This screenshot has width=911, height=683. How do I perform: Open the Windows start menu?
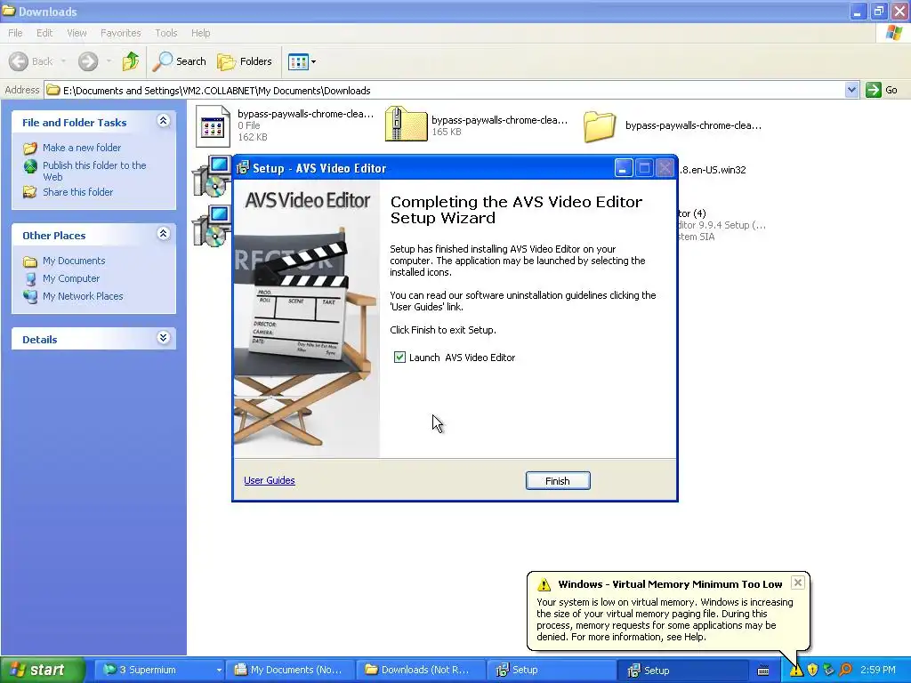click(x=43, y=670)
